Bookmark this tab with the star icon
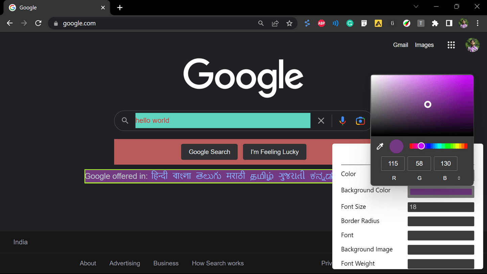The image size is (487, 274). point(289,23)
